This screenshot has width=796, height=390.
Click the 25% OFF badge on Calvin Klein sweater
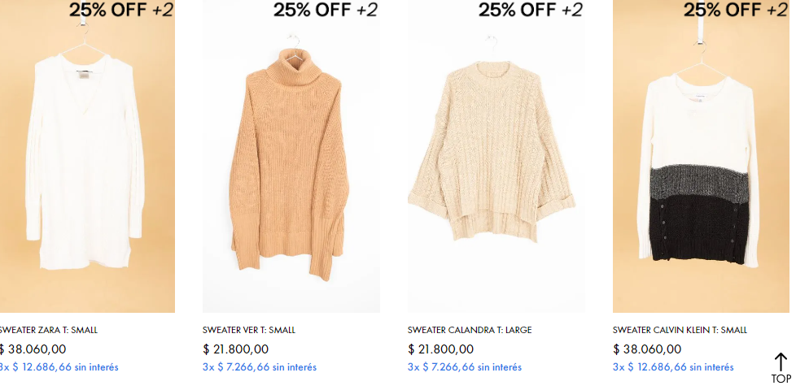click(736, 10)
